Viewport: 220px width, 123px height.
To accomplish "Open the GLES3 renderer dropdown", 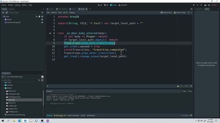I will 215,5.
